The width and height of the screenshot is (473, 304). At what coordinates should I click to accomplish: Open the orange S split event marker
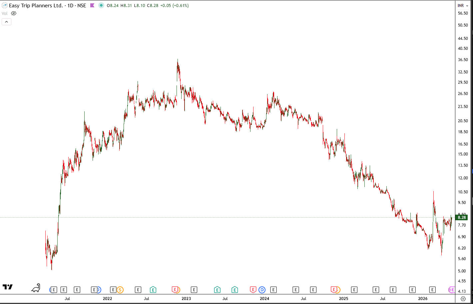120,290
